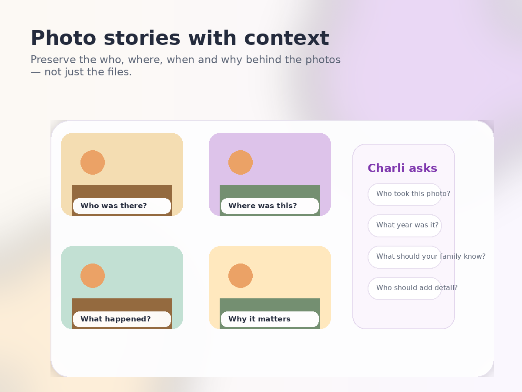Open the cream "Why it matters" photo thumbnail
This screenshot has height=392, width=522.
[270, 287]
